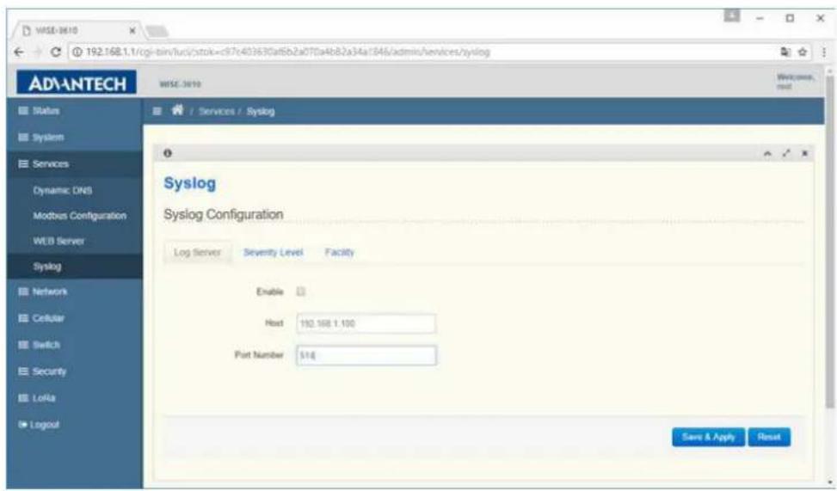
Task: Click the Services breadcrumb link
Action: (217, 111)
